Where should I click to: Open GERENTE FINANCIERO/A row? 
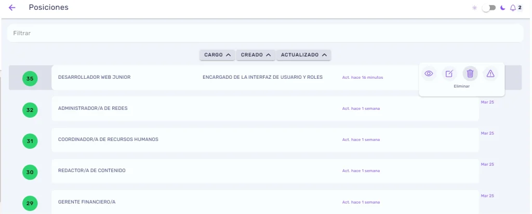click(265, 202)
